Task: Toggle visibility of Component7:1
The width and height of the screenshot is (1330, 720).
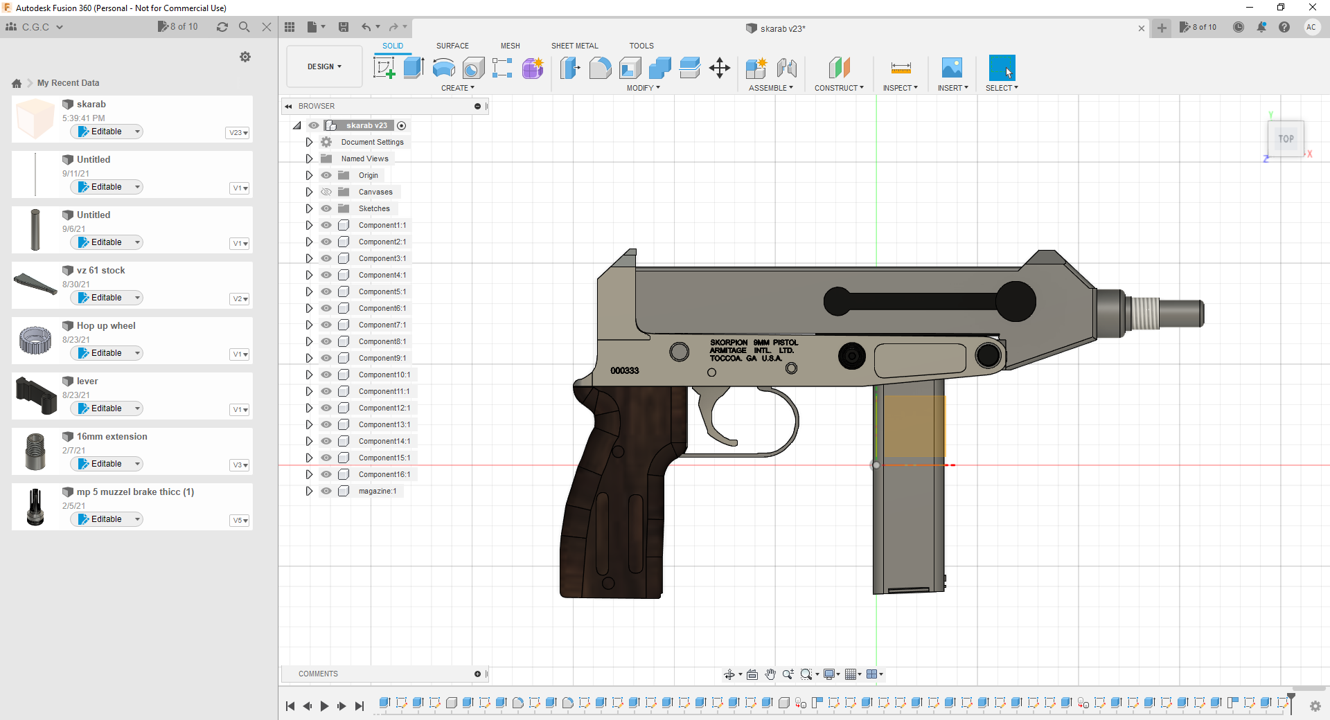Action: (x=326, y=325)
